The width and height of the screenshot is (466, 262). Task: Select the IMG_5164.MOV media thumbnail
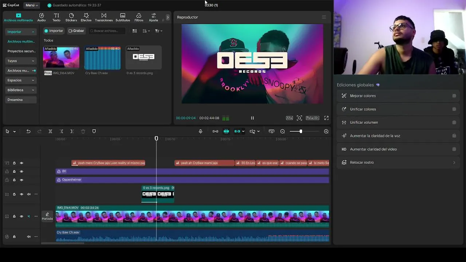click(61, 57)
